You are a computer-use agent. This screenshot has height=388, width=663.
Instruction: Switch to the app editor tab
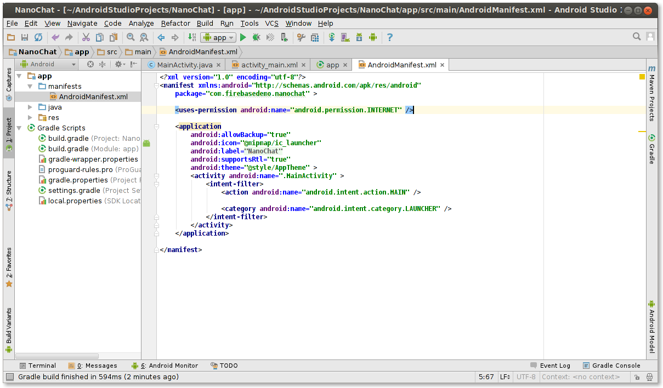[x=332, y=65]
